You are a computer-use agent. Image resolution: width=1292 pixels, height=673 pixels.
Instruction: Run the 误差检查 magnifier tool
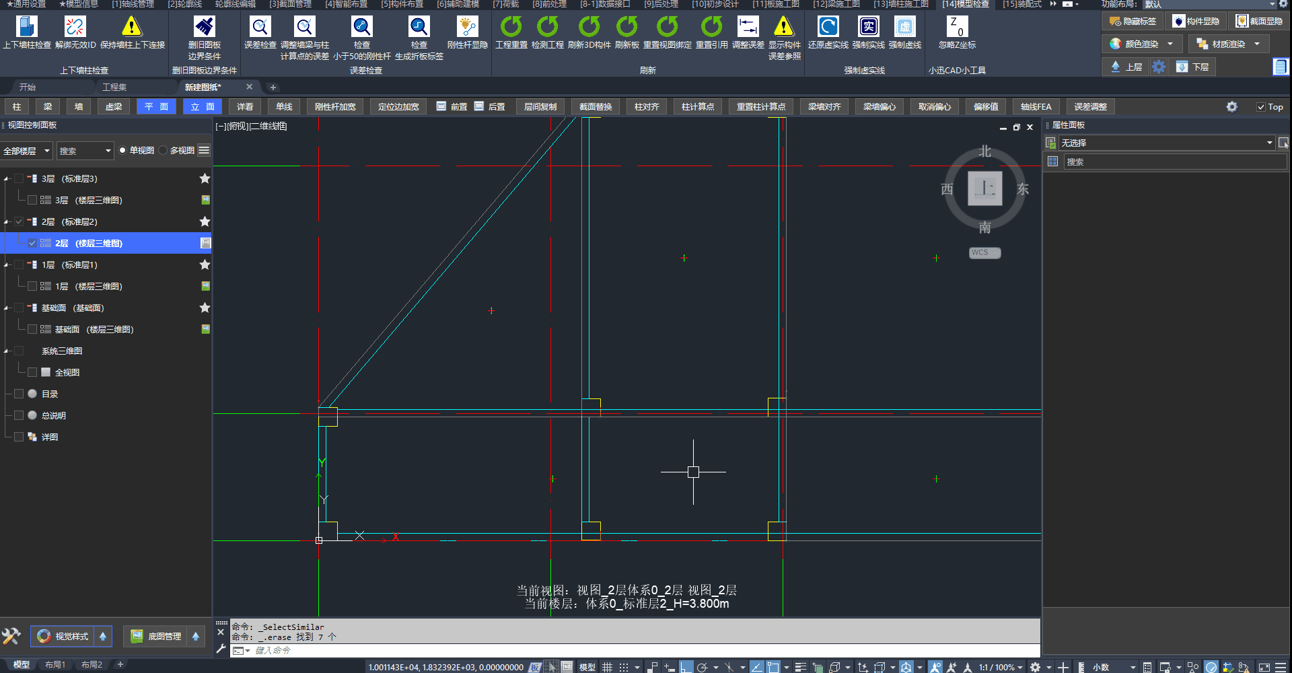point(260,27)
